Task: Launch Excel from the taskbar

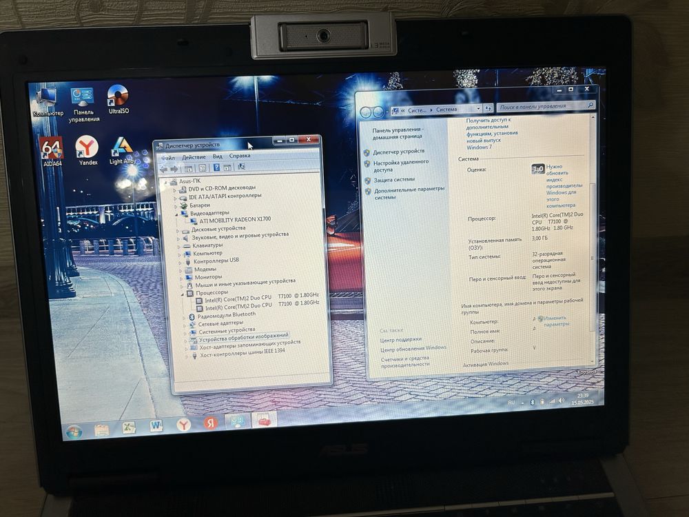Action: click(x=129, y=427)
